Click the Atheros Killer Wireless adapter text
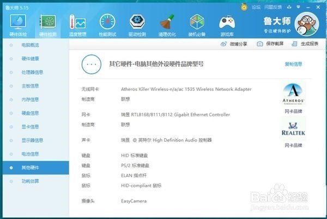The image size is (327, 219). coord(186,89)
